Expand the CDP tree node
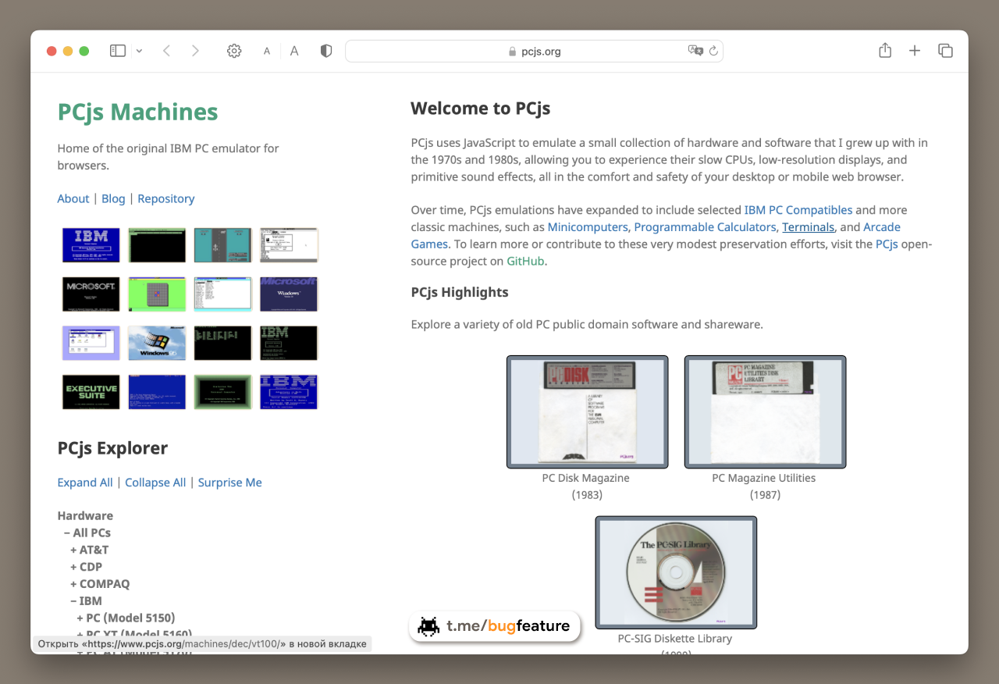 pyautogui.click(x=86, y=567)
